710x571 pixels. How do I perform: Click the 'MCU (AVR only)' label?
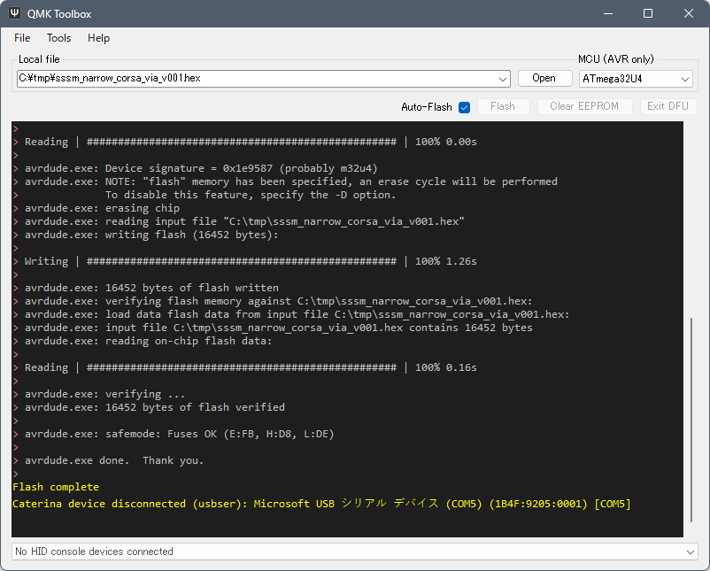point(616,59)
